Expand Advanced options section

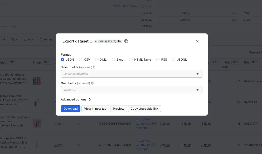click(76, 99)
